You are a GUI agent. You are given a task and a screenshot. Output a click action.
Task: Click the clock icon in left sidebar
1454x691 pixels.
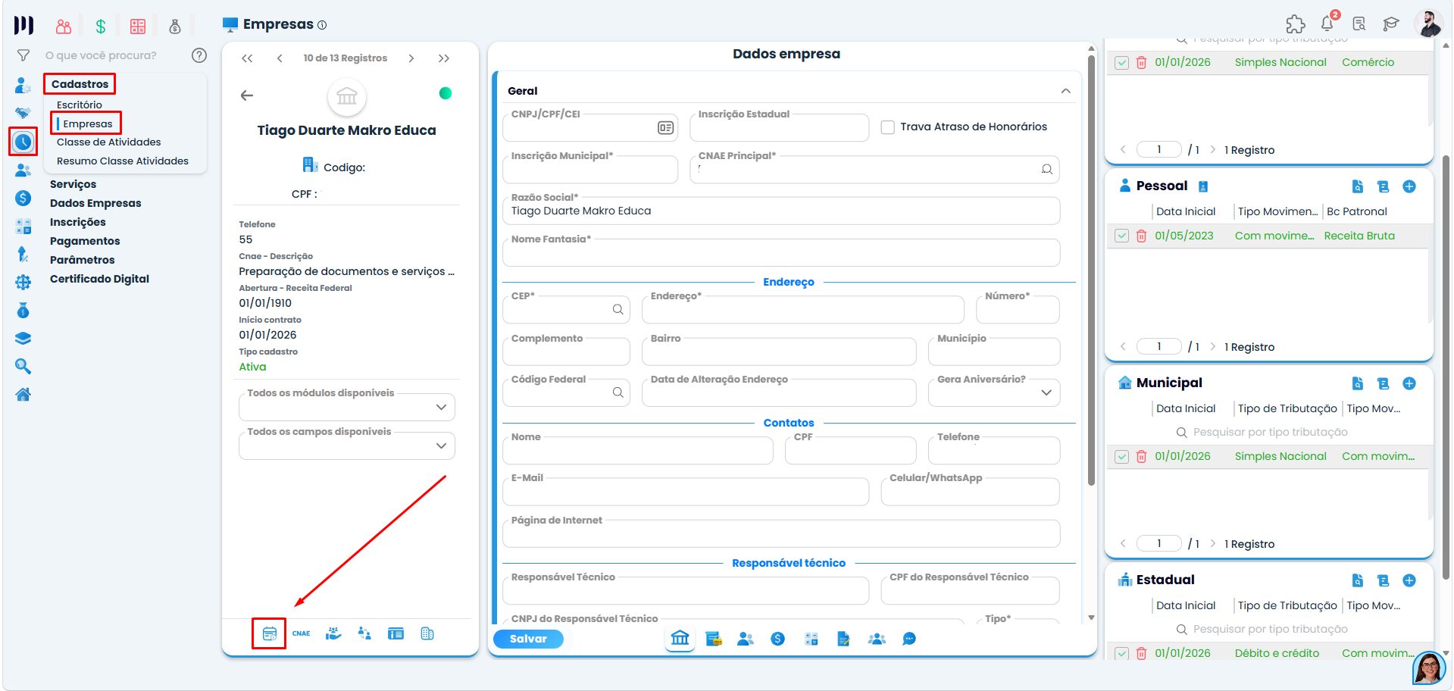click(23, 142)
